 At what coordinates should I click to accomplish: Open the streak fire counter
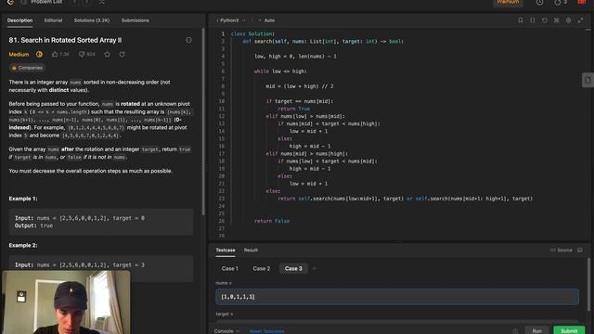tap(561, 3)
